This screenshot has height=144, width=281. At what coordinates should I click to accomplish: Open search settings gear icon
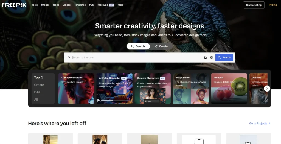pyautogui.click(x=212, y=57)
